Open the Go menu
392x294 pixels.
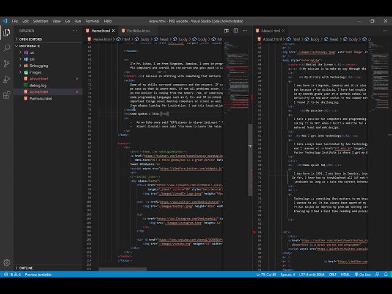(67, 21)
